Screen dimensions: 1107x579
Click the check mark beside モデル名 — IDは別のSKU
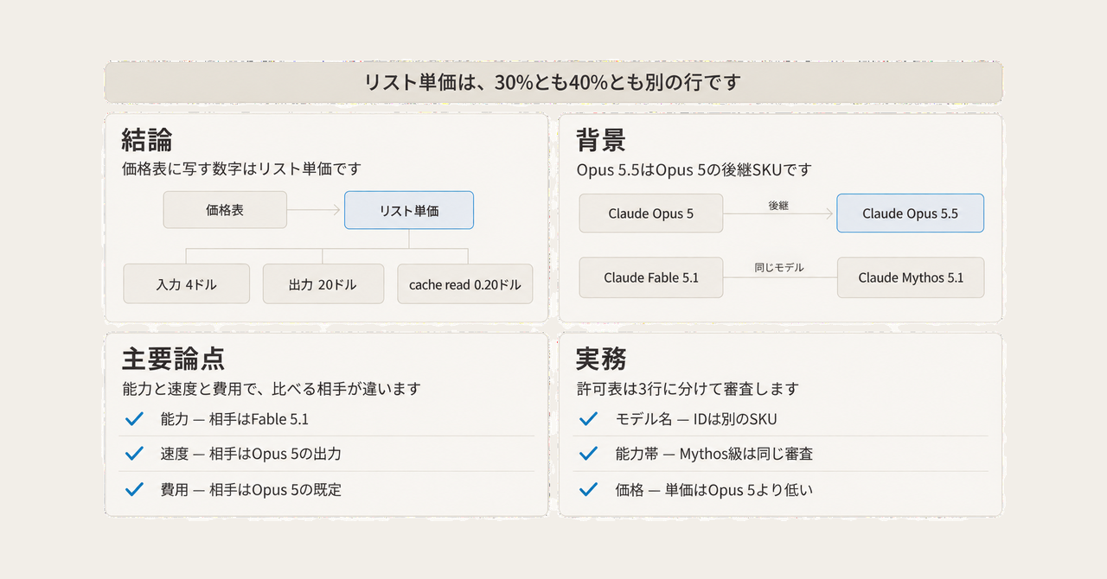point(588,419)
